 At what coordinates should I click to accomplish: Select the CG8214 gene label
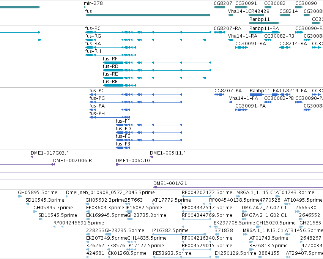[x=288, y=11]
